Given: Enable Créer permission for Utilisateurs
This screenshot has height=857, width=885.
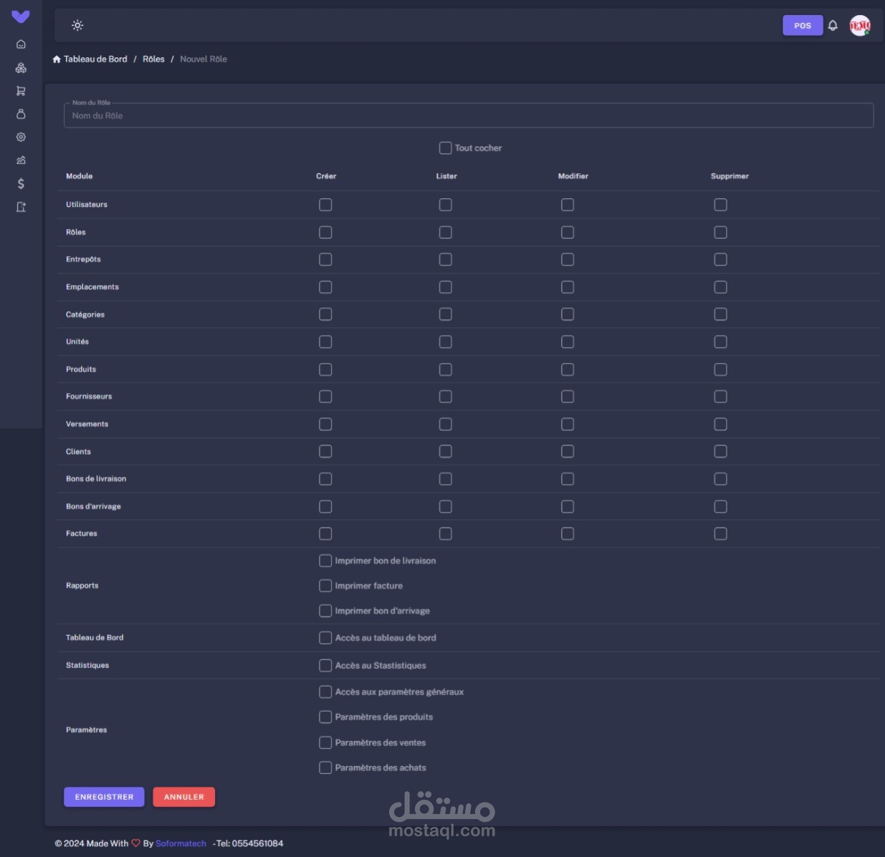Looking at the screenshot, I should [x=325, y=205].
